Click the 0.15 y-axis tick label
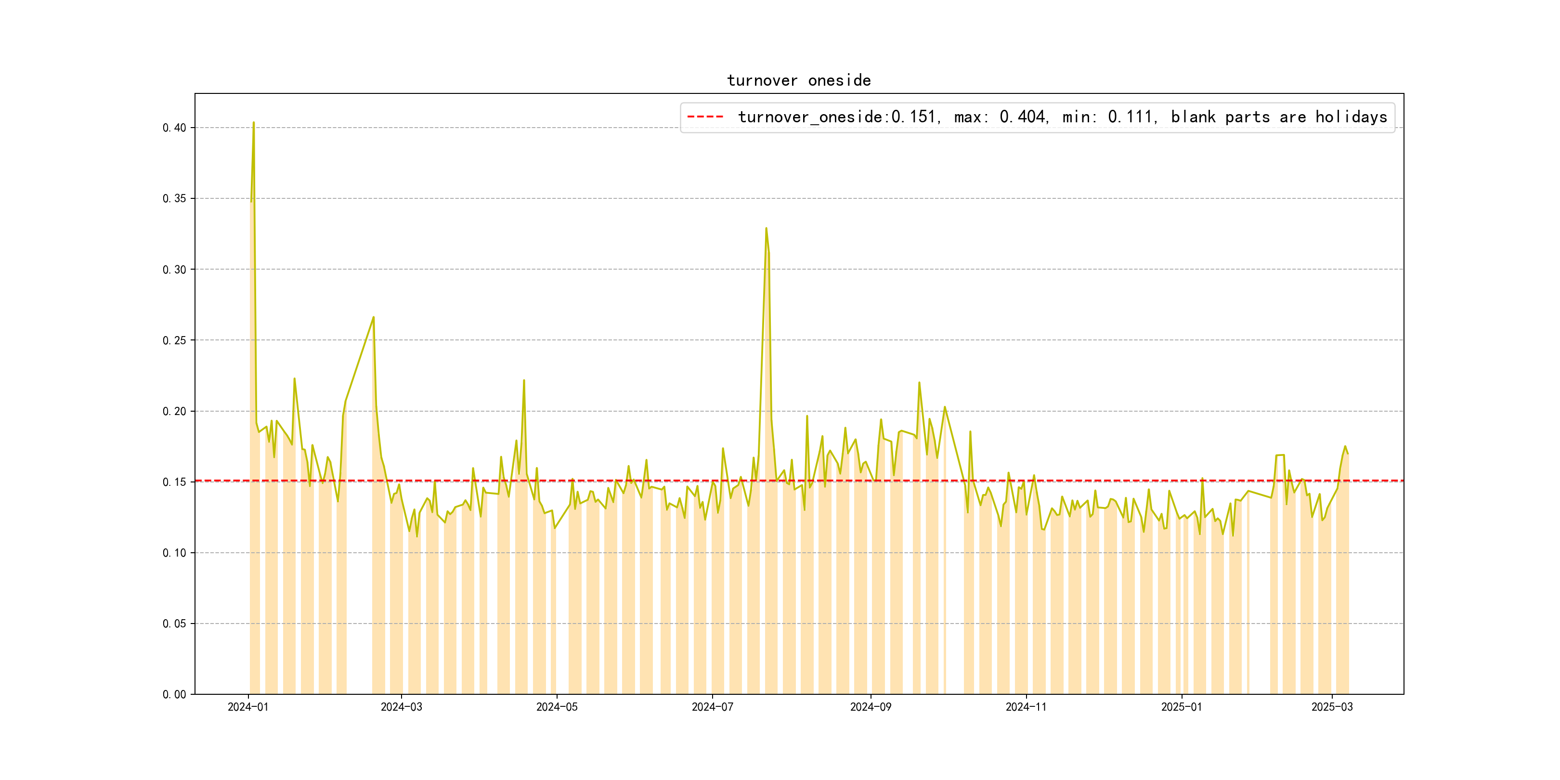 coord(174,482)
